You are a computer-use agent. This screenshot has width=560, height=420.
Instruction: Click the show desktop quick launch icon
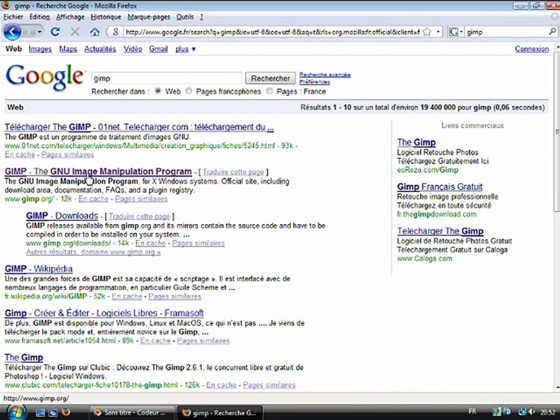40,413
